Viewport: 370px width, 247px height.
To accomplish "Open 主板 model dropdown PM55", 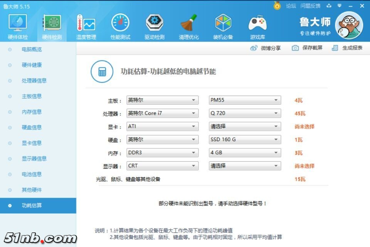I will pos(245,100).
